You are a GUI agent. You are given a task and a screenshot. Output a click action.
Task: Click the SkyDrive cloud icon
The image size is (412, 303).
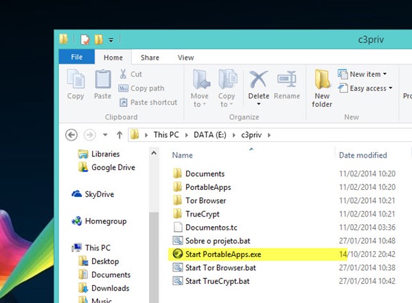tap(77, 194)
